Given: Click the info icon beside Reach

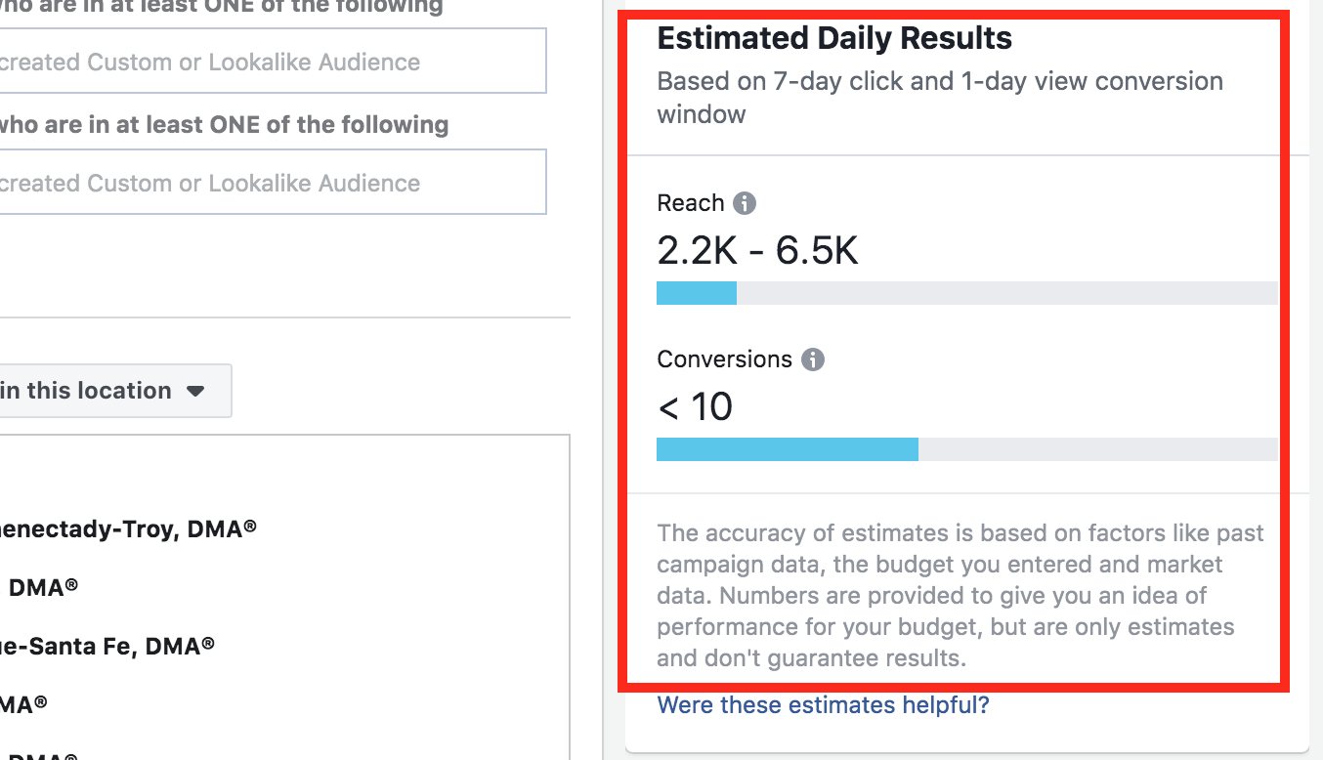Looking at the screenshot, I should [x=745, y=203].
